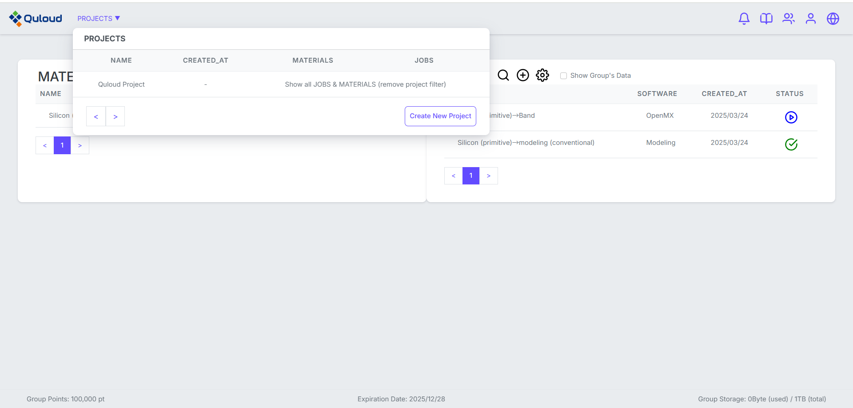853x408 pixels.
Task: Open the group users icon
Action: 788,18
